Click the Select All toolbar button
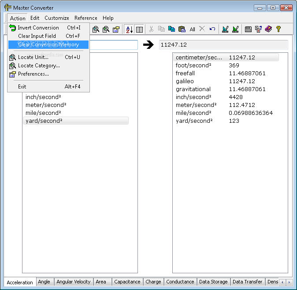Screen dimensions: 297x290 point(192,29)
